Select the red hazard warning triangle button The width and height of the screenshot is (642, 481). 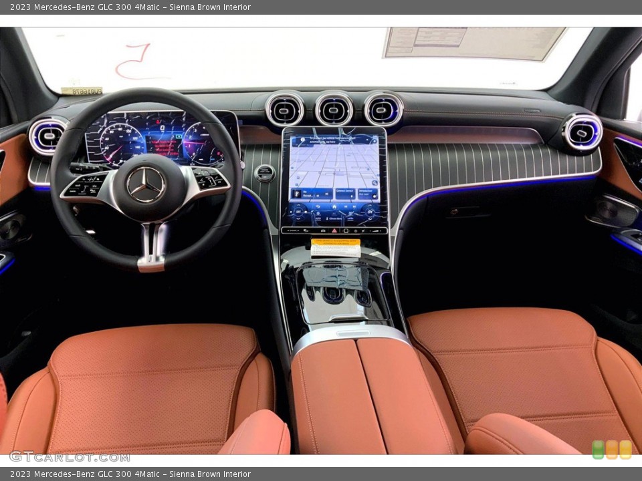pos(334,230)
